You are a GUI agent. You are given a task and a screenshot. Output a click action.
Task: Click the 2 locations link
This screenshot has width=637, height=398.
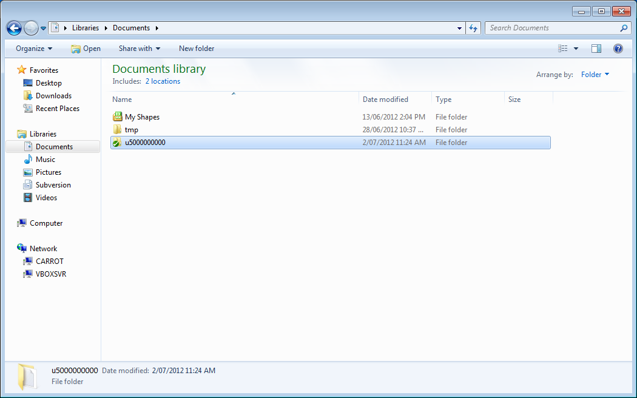tap(163, 81)
